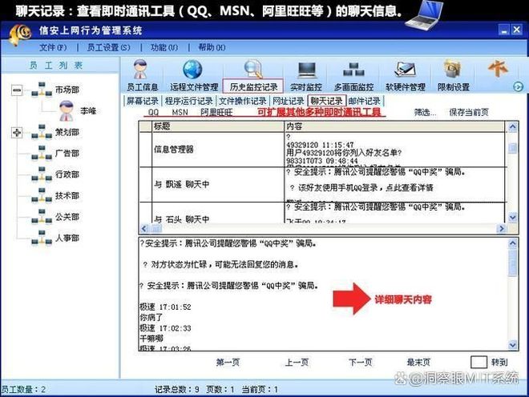Select the QQ chat filter

click(x=153, y=112)
